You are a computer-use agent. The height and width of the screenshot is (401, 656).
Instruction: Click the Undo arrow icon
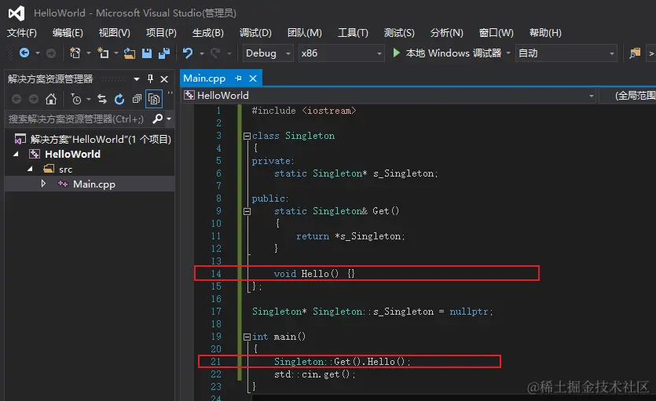(x=188, y=53)
